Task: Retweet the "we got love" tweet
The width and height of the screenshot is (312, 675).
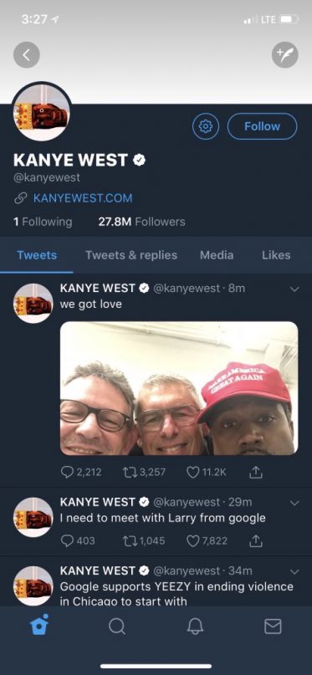Action: [x=144, y=473]
